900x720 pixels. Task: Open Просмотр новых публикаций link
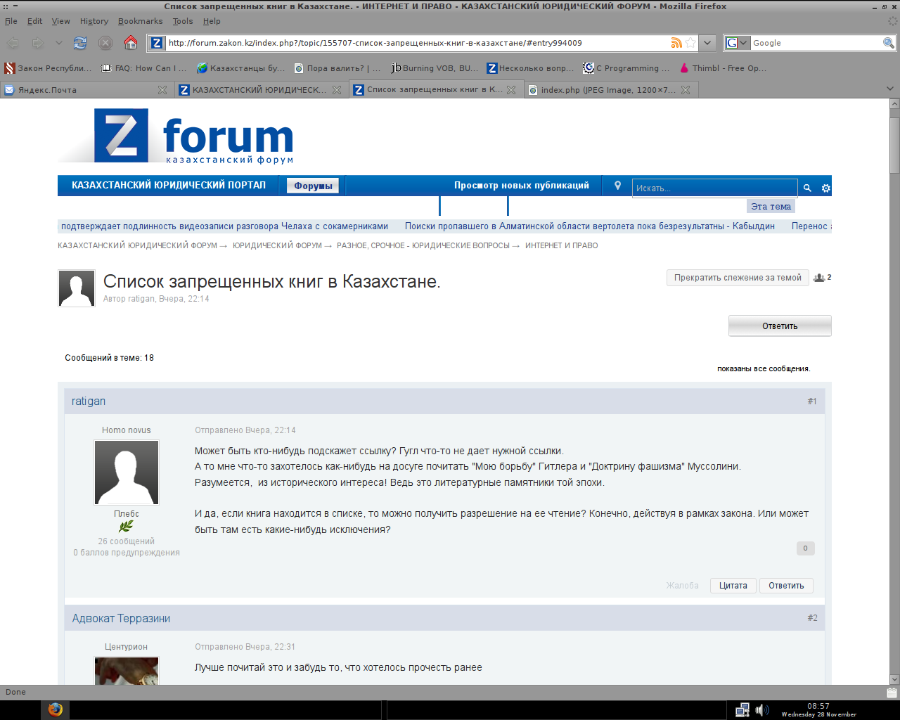[522, 186]
